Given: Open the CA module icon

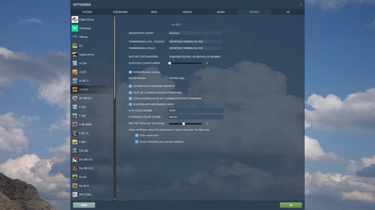Looking at the screenshot, I should tap(75, 46).
